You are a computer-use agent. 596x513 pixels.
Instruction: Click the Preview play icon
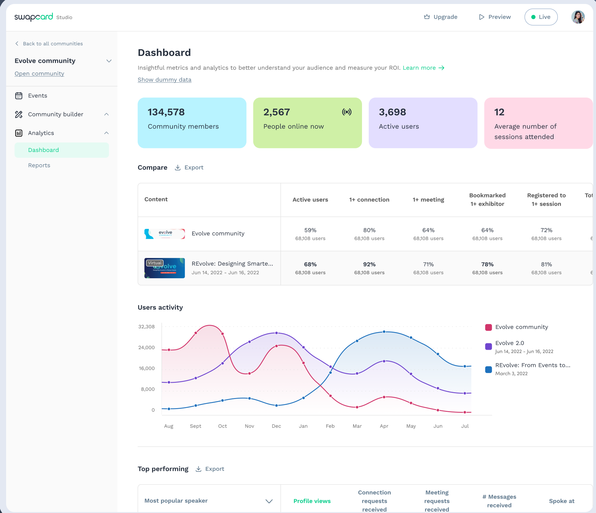[481, 17]
